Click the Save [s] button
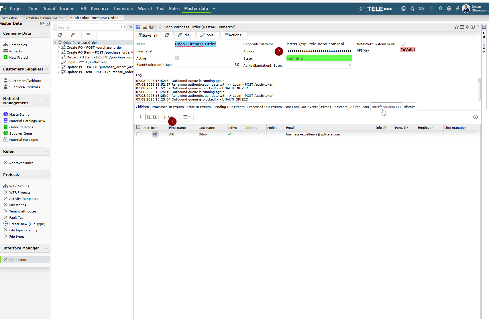This screenshot has height=319, width=489. (x=148, y=35)
